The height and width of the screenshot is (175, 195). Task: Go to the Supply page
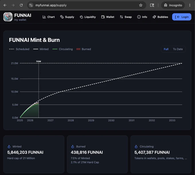(x=67, y=17)
